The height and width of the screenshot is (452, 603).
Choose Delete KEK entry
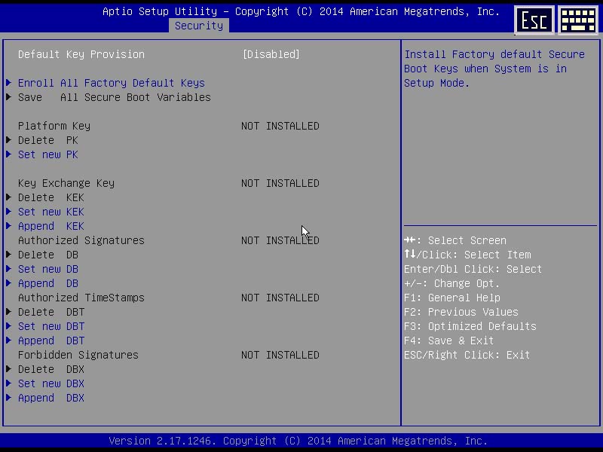click(x=51, y=197)
